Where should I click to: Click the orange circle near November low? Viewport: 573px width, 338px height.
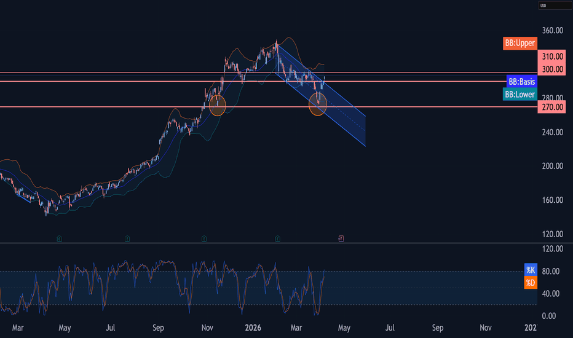[218, 106]
